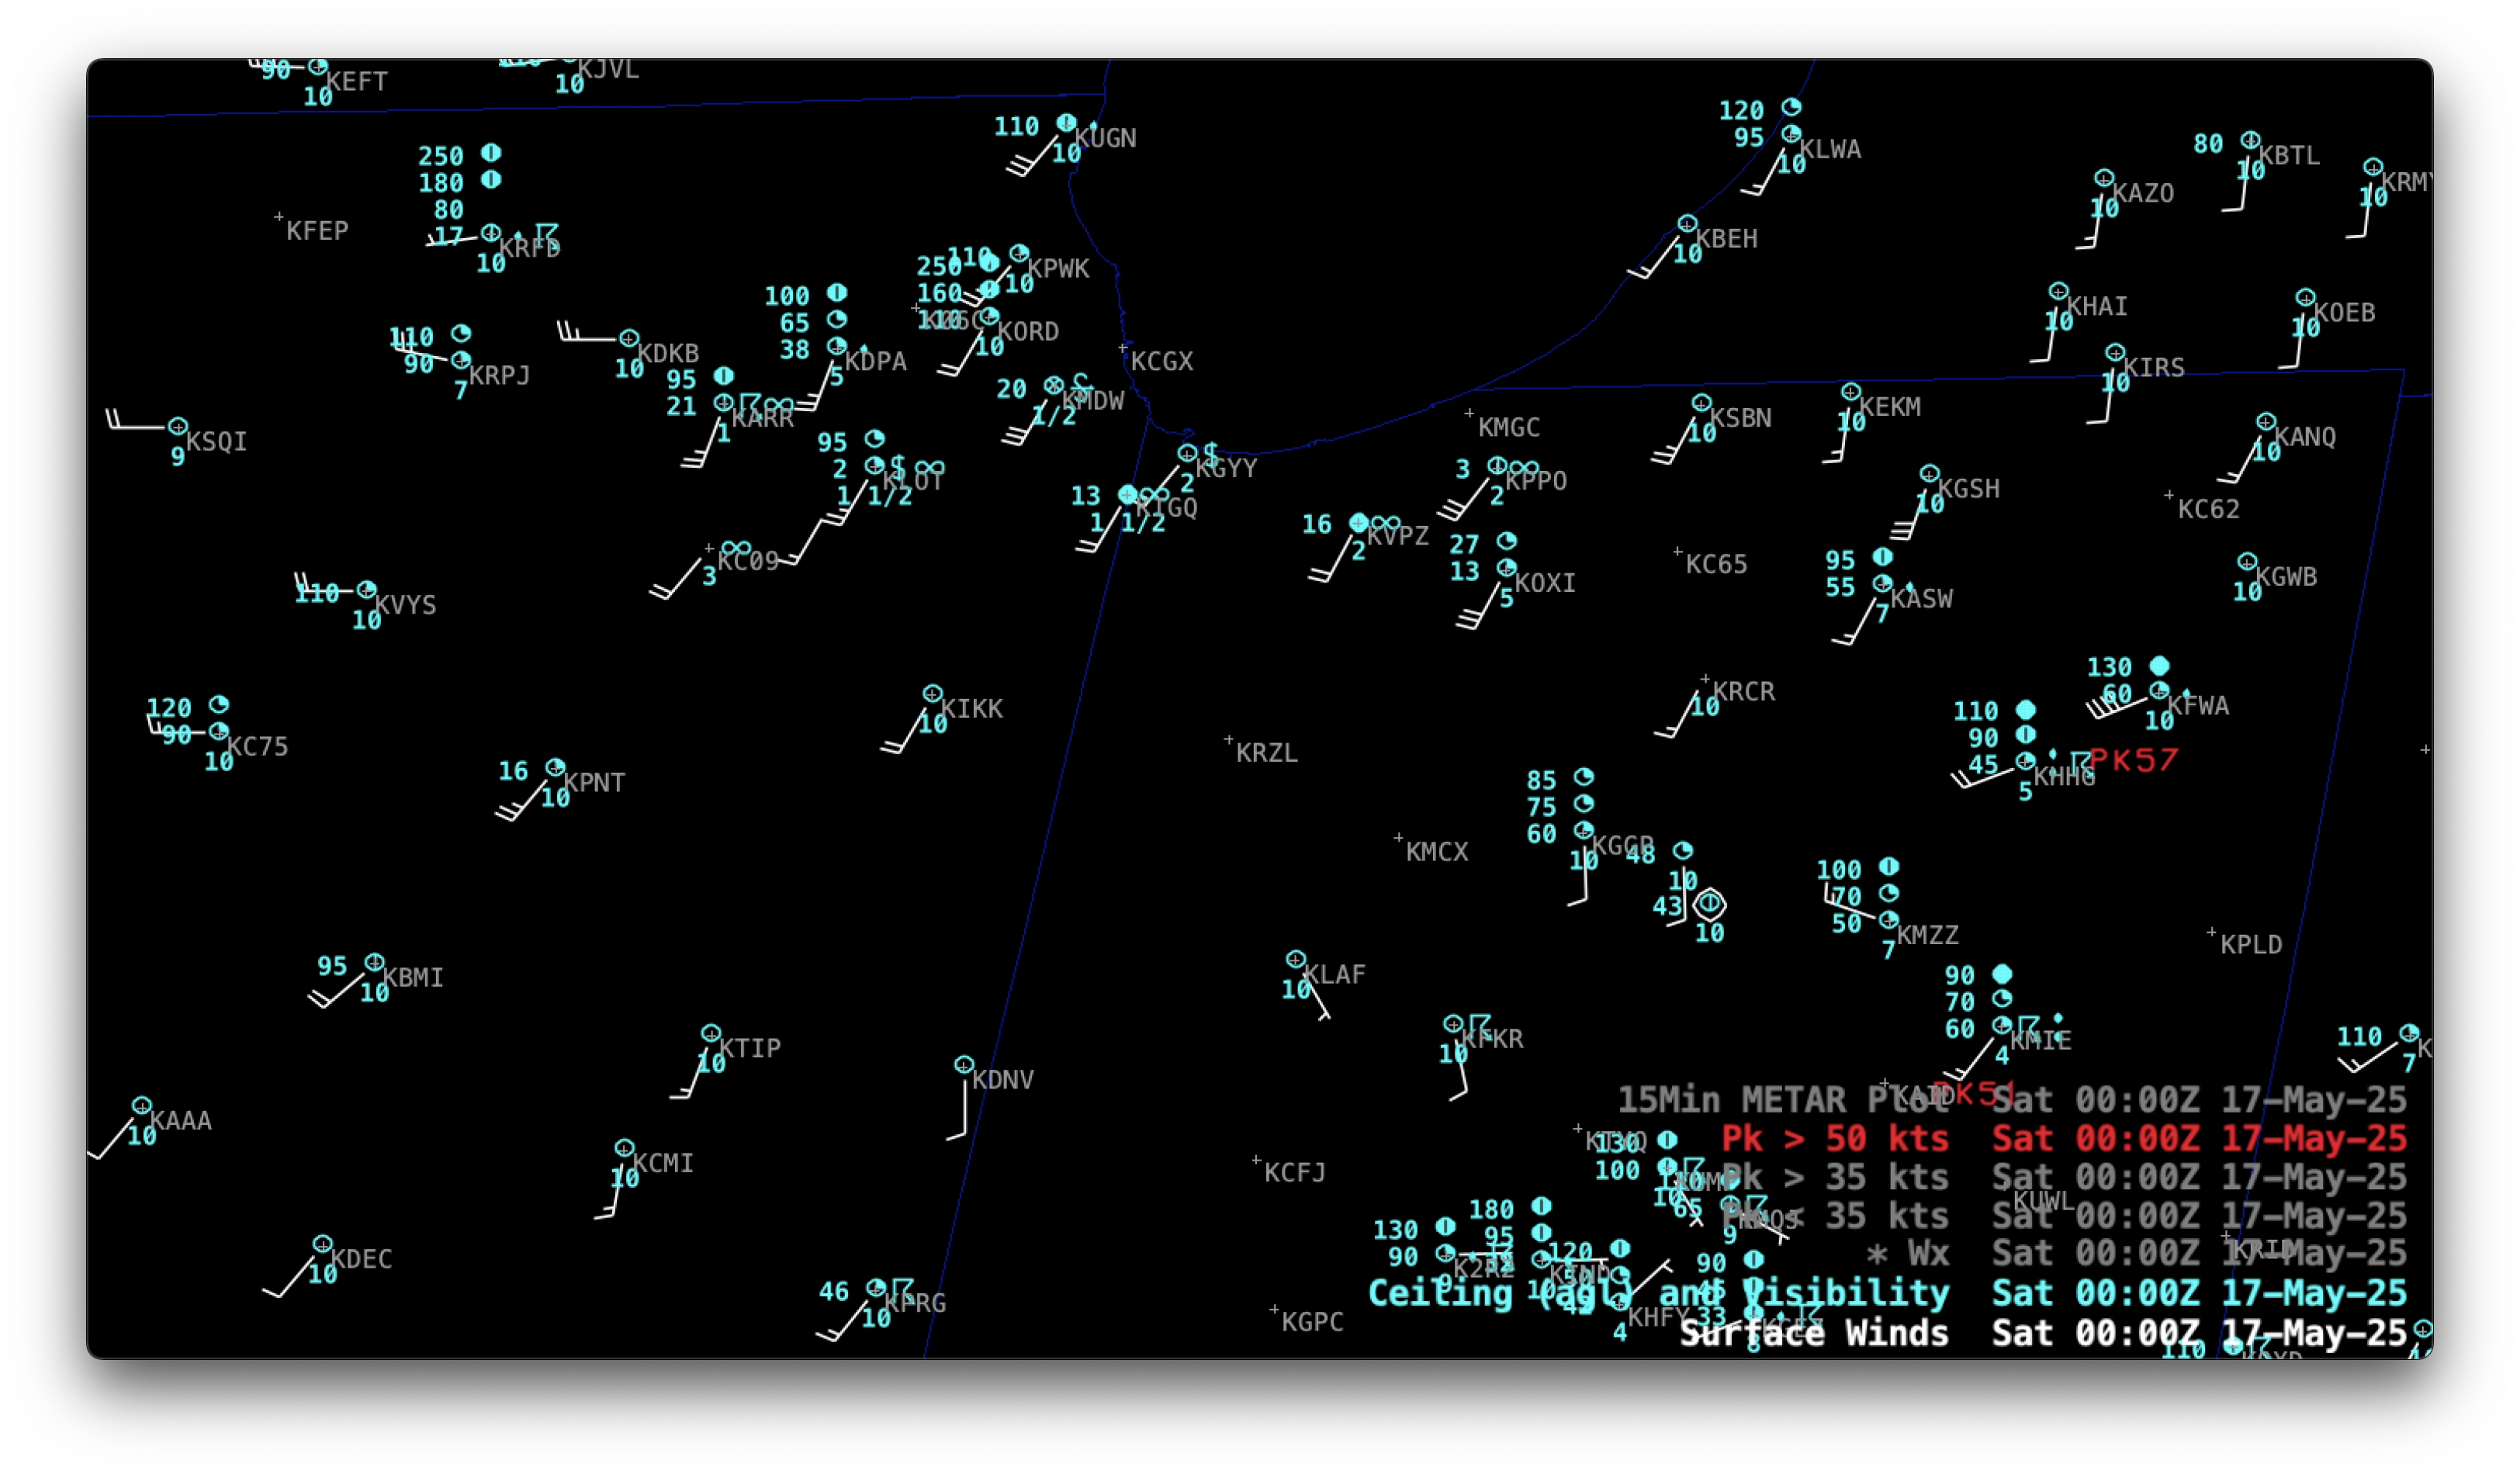Select the KAAA station circle marker
Image resolution: width=2520 pixels, height=1474 pixels.
point(142,1106)
